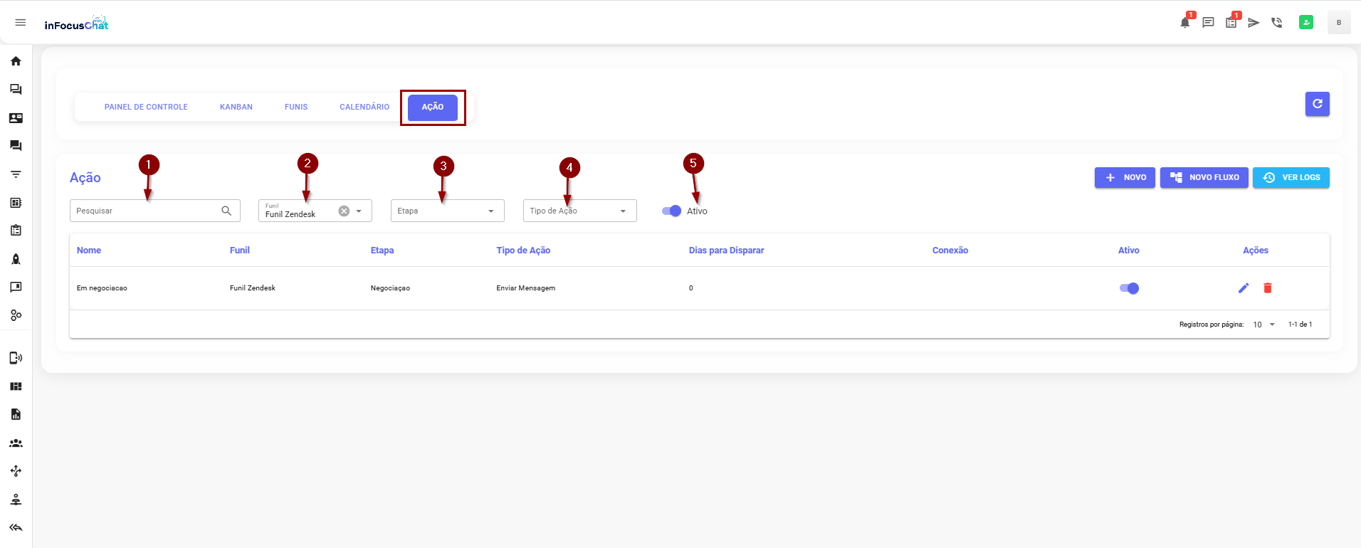Image resolution: width=1361 pixels, height=548 pixels.
Task: Expand the Funil dropdown
Action: [359, 211]
